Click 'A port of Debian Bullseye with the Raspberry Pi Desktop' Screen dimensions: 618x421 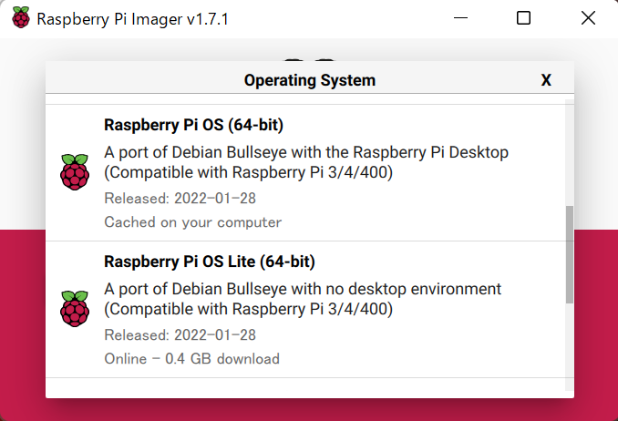306,152
